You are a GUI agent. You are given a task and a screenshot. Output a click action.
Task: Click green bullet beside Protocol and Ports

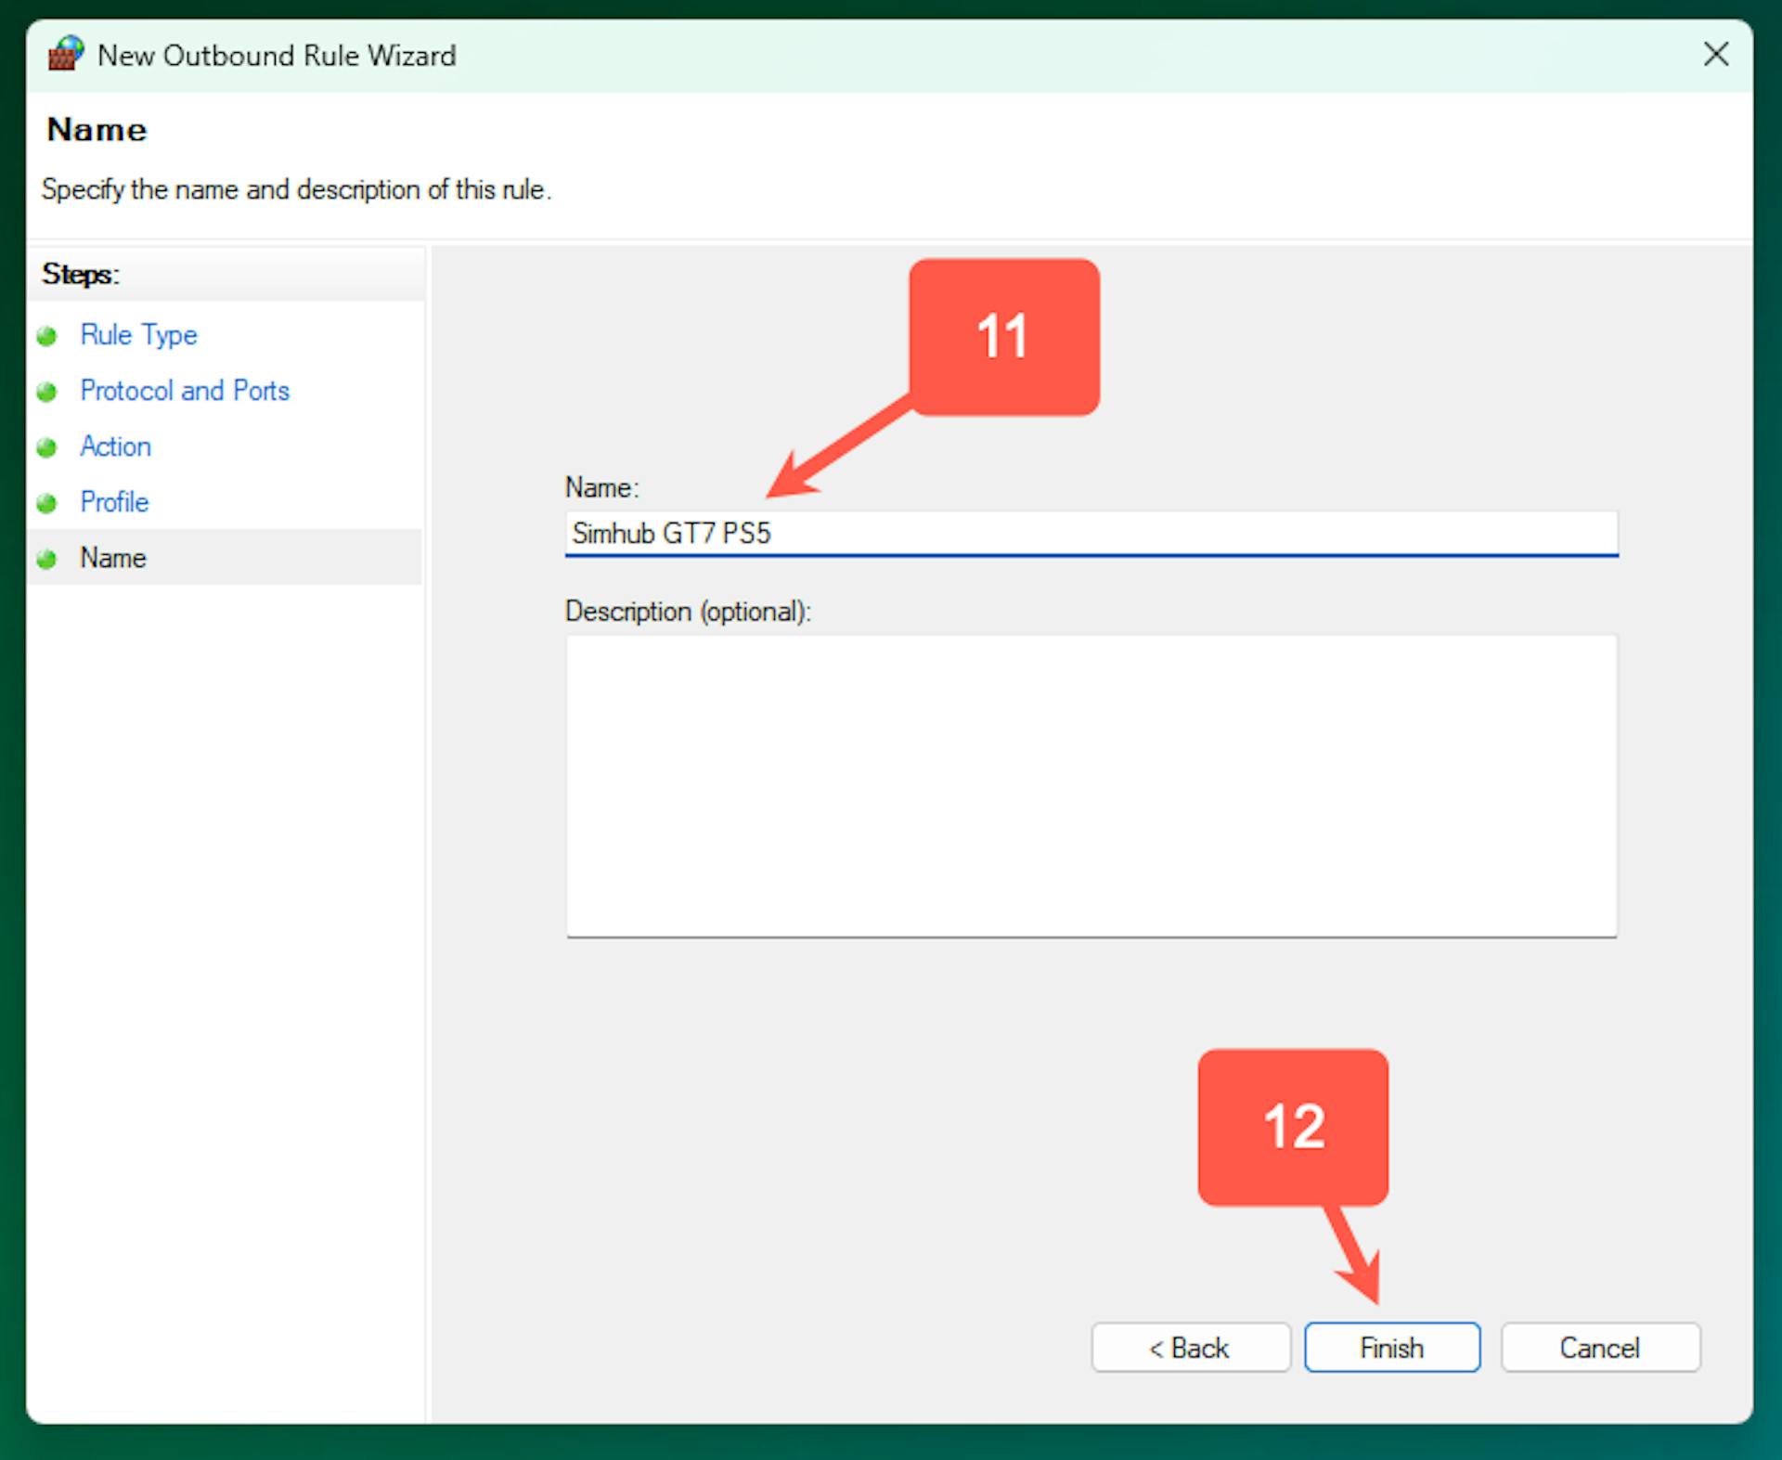click(x=47, y=392)
